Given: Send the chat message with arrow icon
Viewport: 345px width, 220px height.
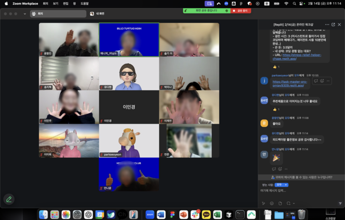Looking at the screenshot, I should coord(340,204).
